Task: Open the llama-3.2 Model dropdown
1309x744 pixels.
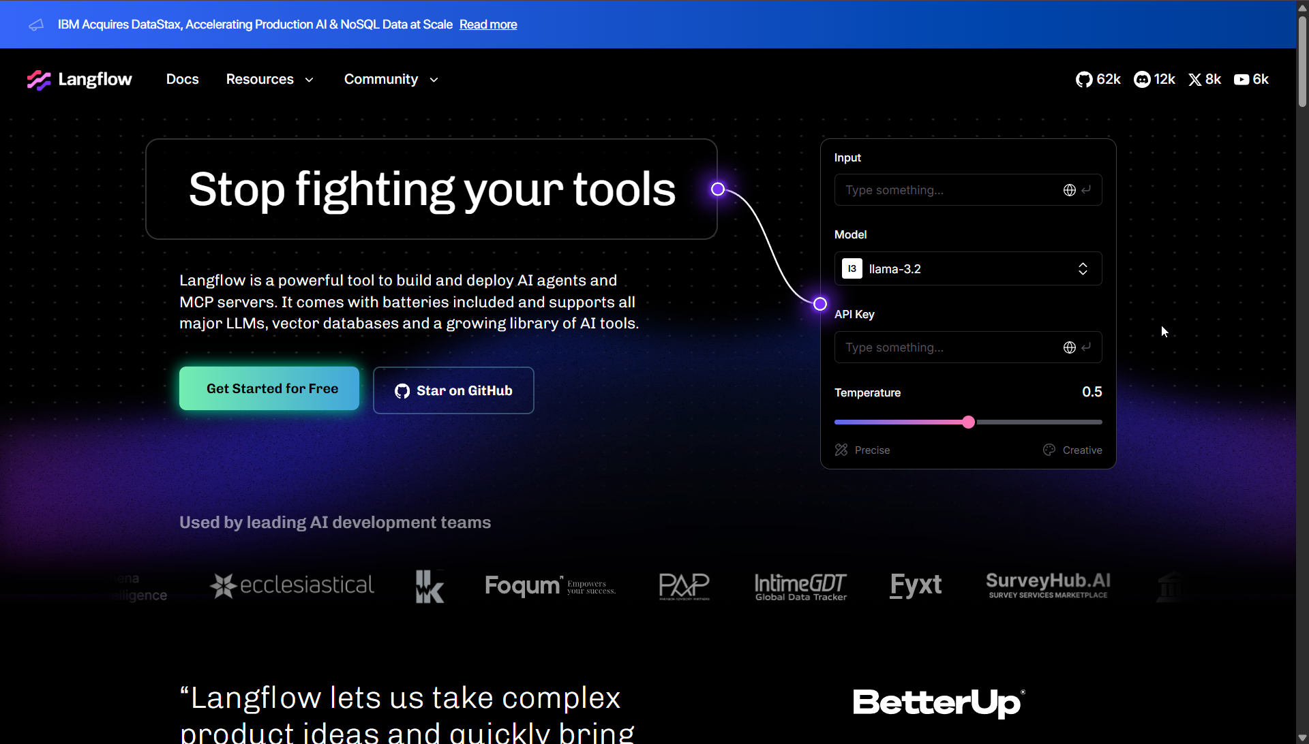Action: (968, 269)
